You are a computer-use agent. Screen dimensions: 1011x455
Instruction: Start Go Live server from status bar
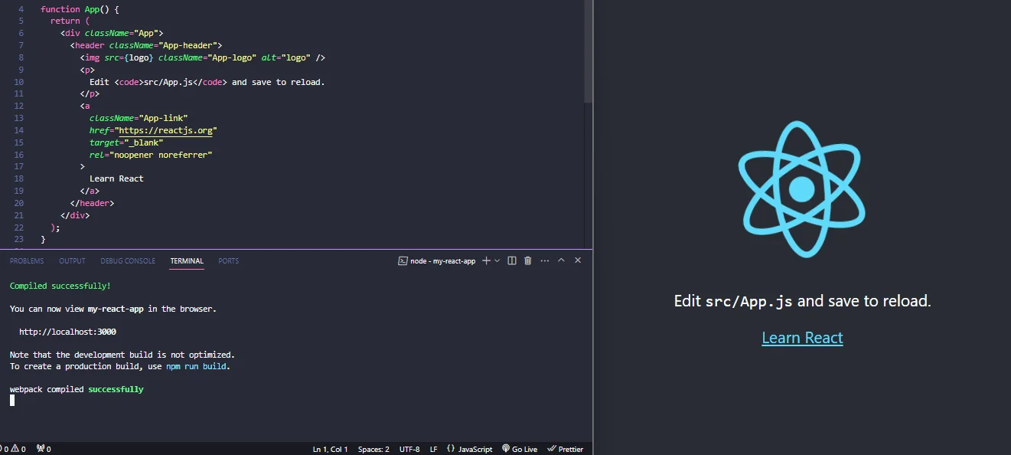520,449
